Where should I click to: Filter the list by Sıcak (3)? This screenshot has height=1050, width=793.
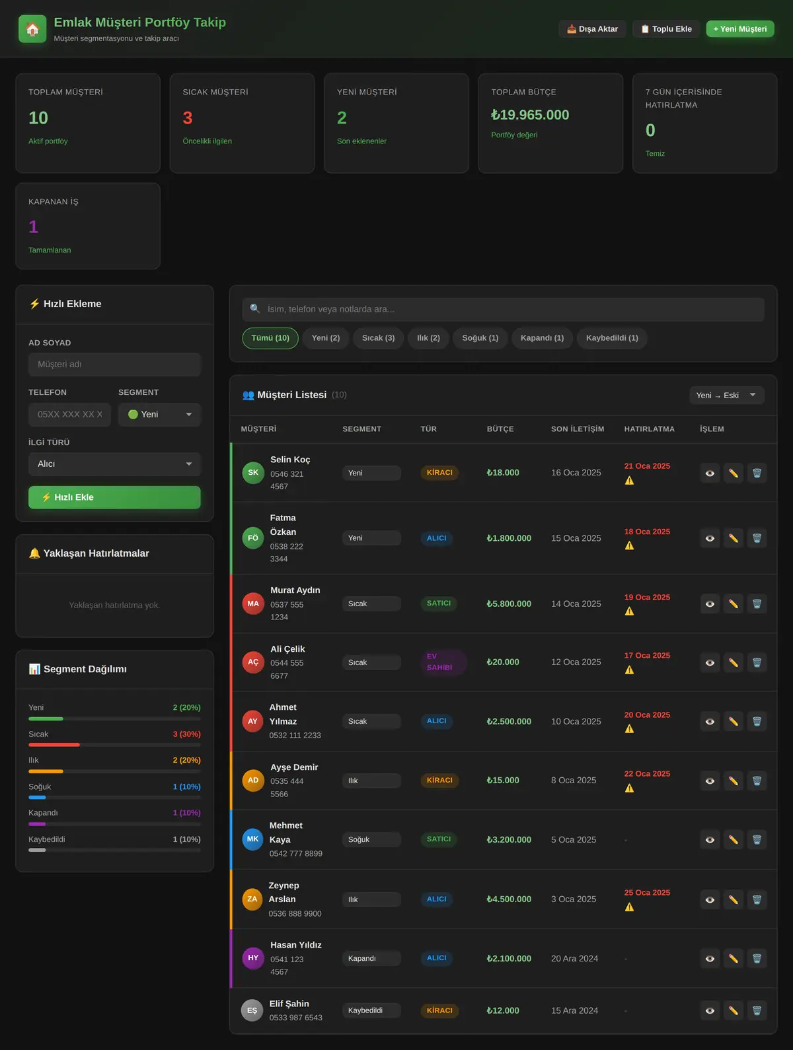378,338
